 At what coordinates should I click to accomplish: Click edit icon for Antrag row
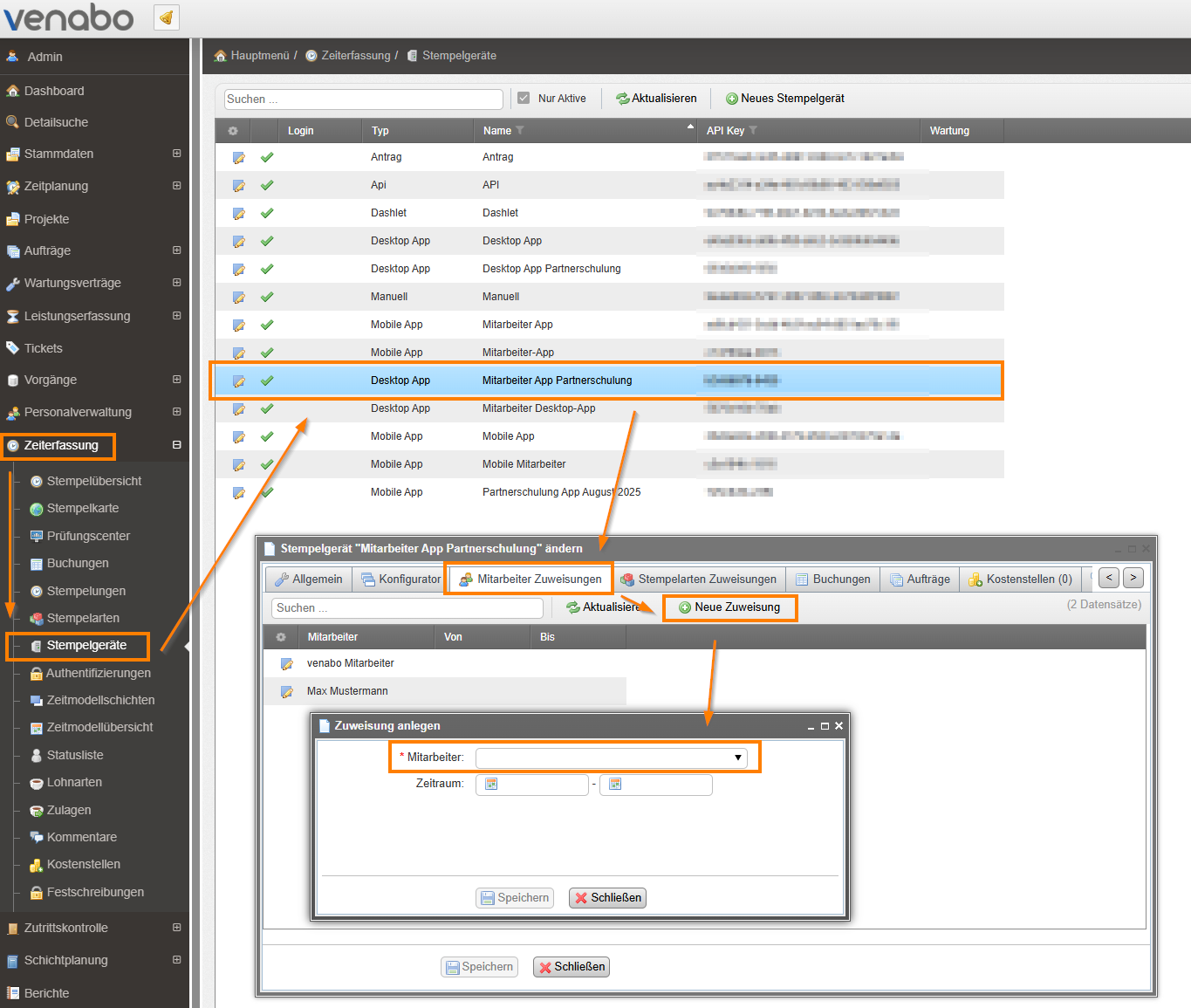[238, 158]
